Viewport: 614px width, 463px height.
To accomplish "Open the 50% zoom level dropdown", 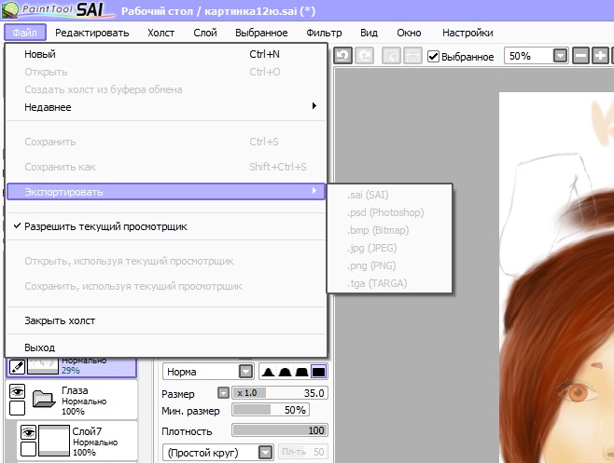I will (x=561, y=56).
